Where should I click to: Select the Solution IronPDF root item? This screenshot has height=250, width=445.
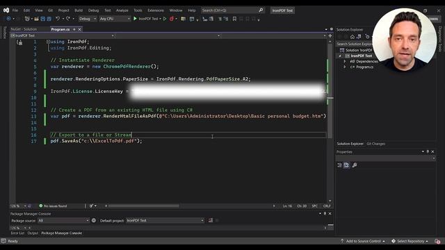(x=356, y=50)
